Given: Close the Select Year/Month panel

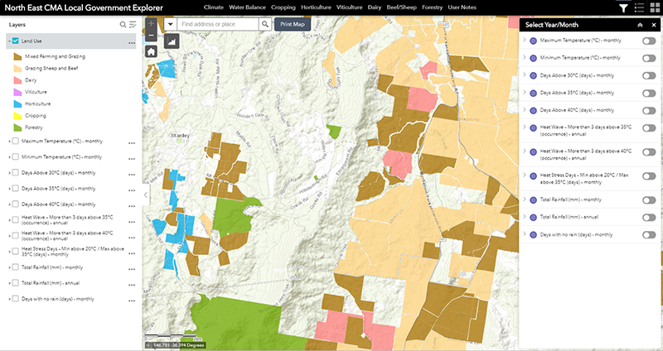Looking at the screenshot, I should pos(653,25).
